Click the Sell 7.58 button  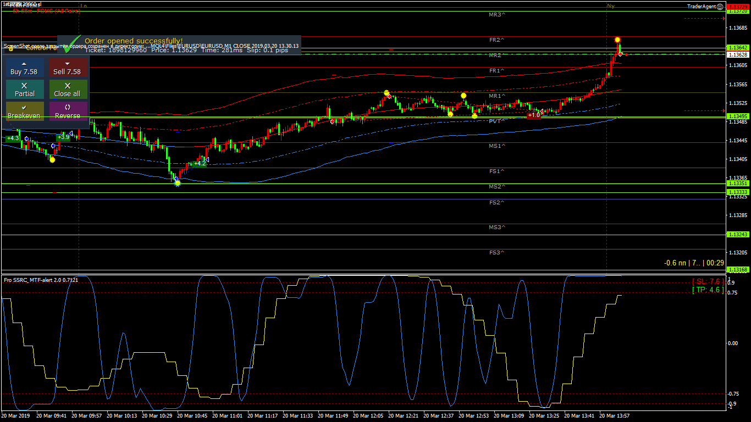click(67, 68)
